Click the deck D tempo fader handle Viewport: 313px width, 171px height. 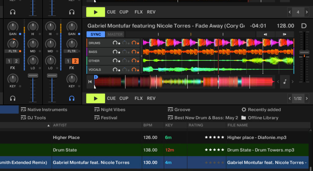point(304,53)
